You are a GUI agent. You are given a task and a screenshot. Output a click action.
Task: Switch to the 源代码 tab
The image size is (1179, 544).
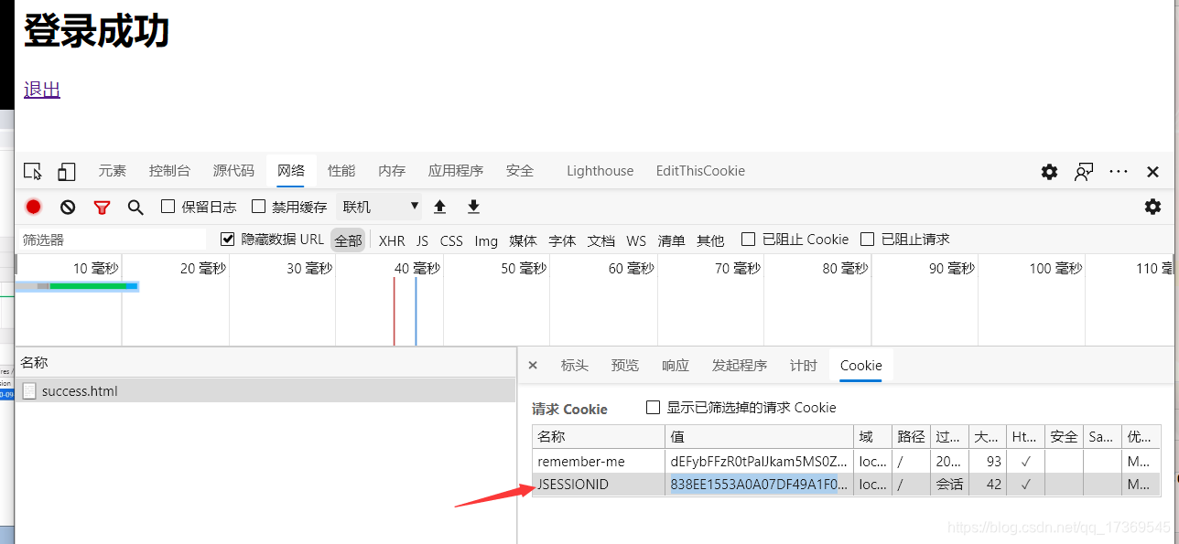[x=233, y=171]
